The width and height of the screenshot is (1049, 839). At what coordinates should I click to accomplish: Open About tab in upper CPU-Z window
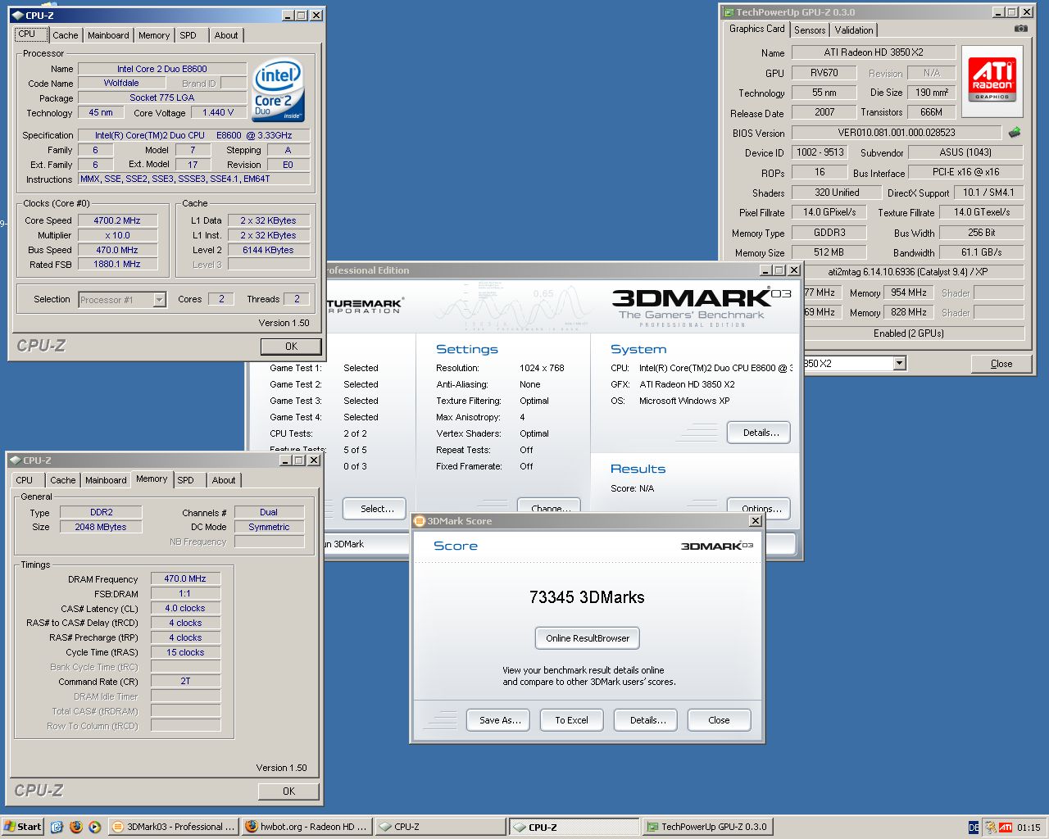(226, 35)
